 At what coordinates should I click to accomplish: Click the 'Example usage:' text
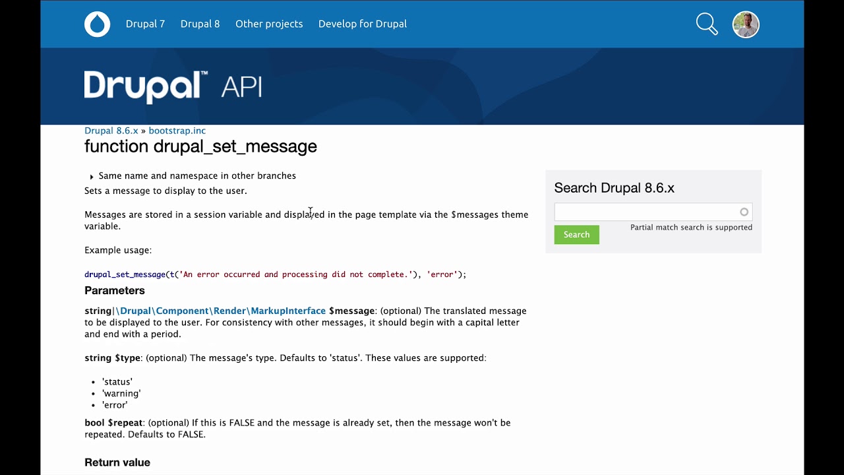[x=118, y=250]
